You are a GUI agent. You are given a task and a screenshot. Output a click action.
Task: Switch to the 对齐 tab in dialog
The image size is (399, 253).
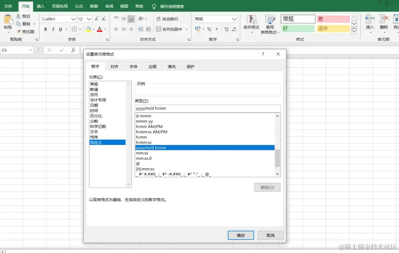(114, 67)
